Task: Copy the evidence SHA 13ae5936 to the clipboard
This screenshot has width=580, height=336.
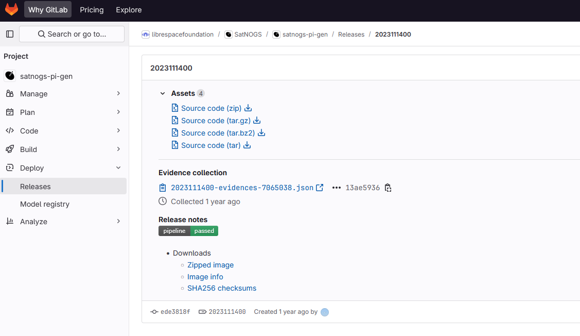Action: coord(388,188)
